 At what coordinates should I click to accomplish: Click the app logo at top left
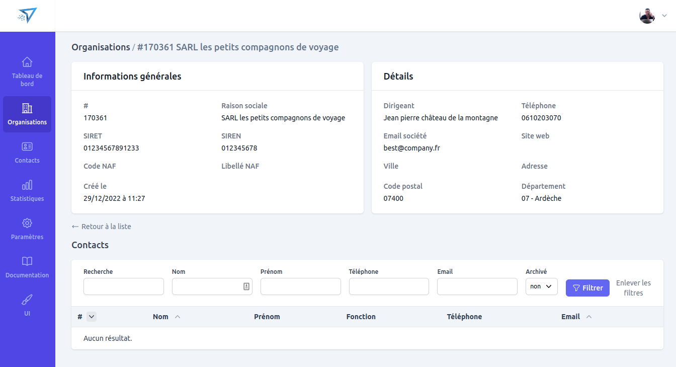28,15
